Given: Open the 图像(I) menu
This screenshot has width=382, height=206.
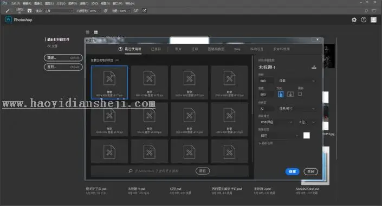Looking at the screenshot, I should tap(38, 4).
